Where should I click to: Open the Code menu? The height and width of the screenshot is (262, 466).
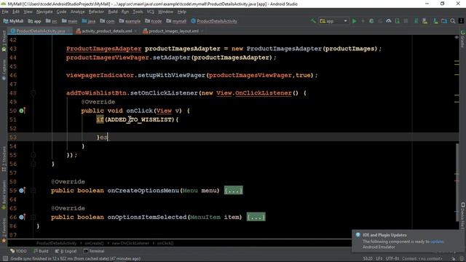click(x=61, y=12)
